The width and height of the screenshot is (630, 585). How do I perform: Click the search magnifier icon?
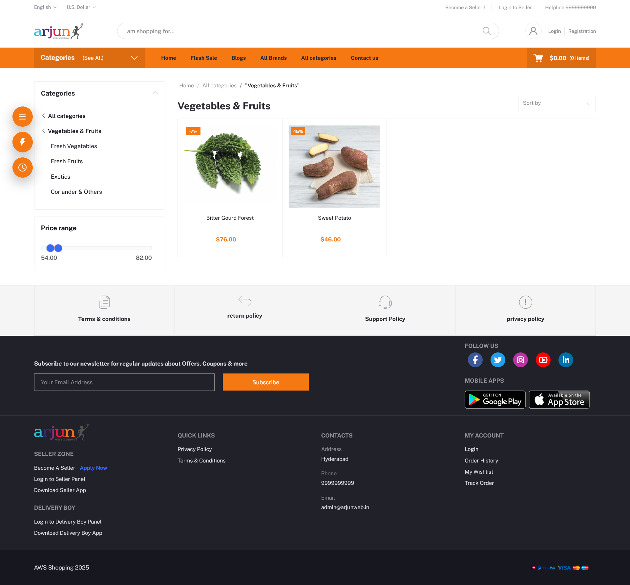click(487, 31)
